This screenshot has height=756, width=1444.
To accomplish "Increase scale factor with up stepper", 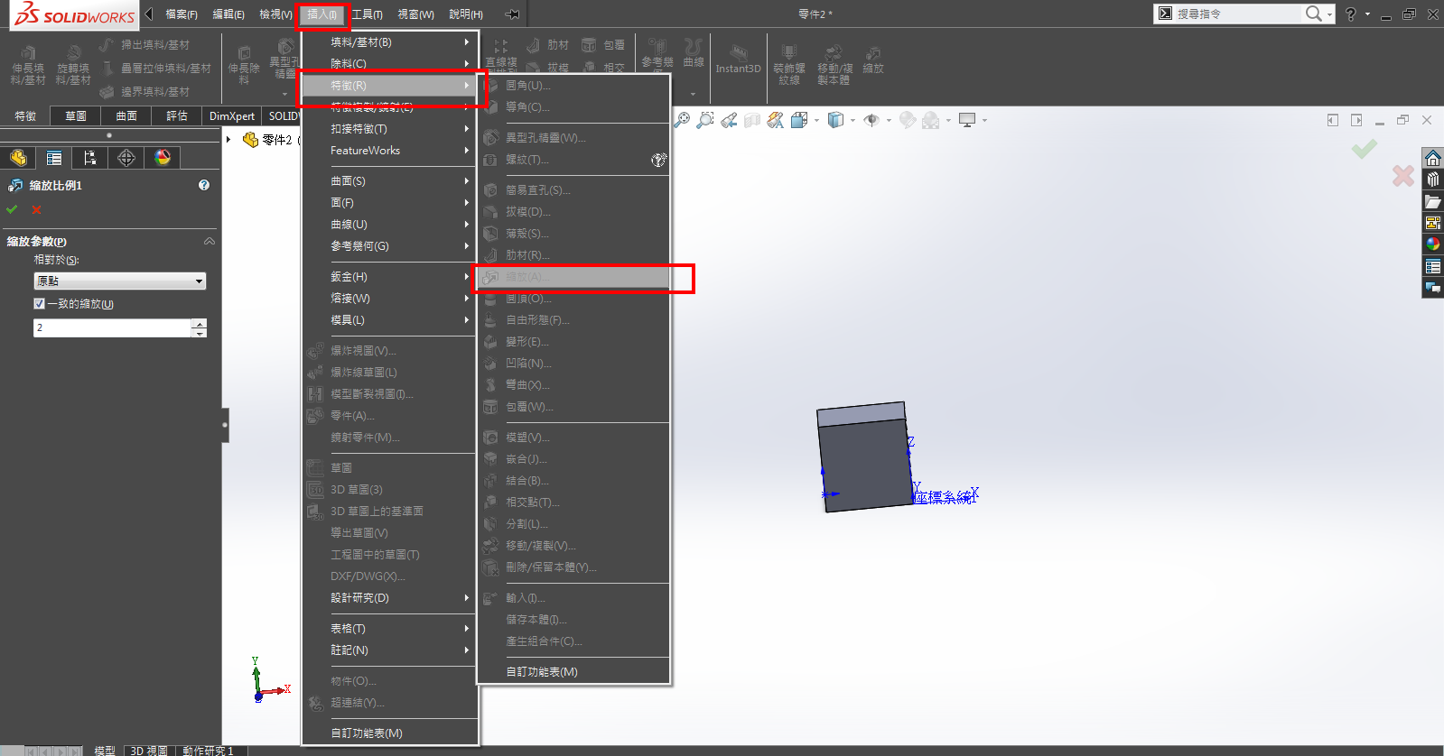I will coord(200,323).
